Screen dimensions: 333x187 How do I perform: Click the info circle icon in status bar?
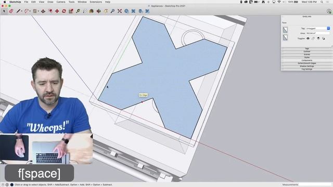click(7, 185)
